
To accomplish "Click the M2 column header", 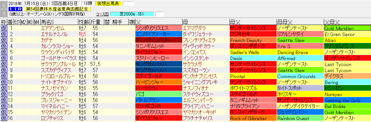I will [x=23, y=22].
